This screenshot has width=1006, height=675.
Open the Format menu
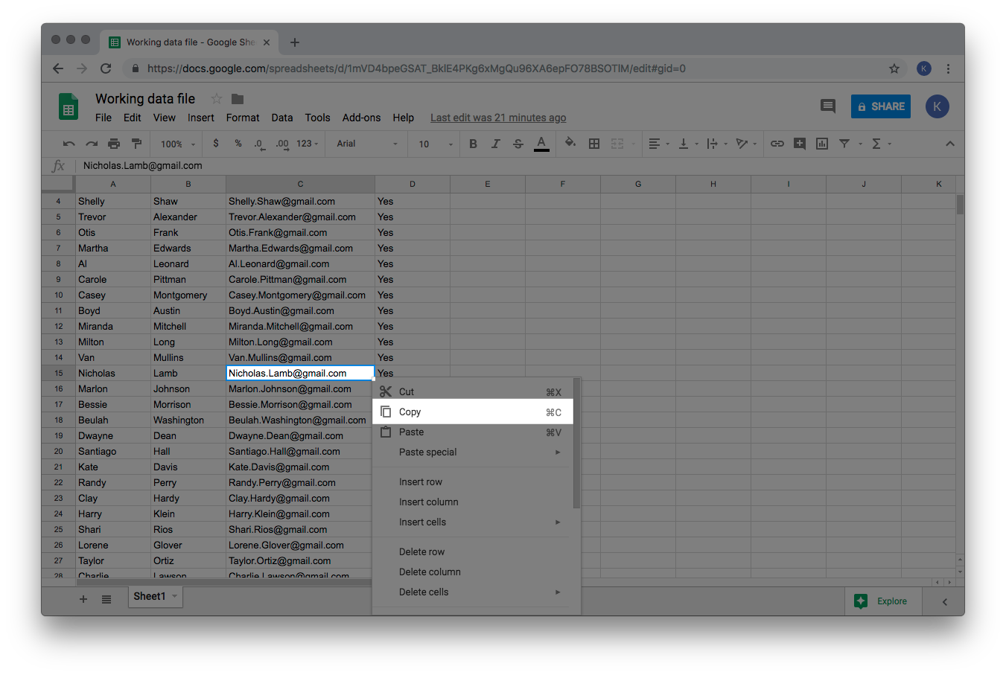(243, 118)
